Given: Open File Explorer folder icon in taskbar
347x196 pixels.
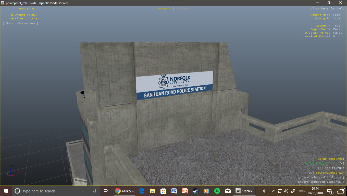Looking at the screenshot, I should [x=153, y=191].
